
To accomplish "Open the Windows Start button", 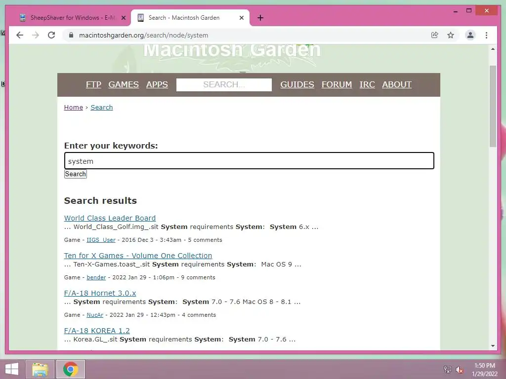I will click(12, 369).
